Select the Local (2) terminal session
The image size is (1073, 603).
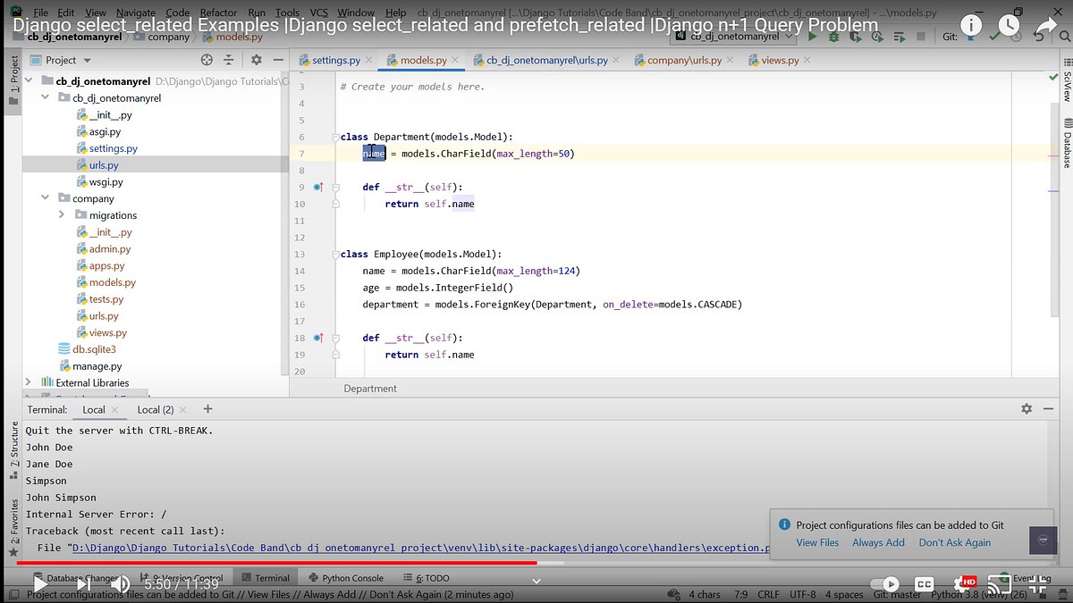[x=155, y=409]
